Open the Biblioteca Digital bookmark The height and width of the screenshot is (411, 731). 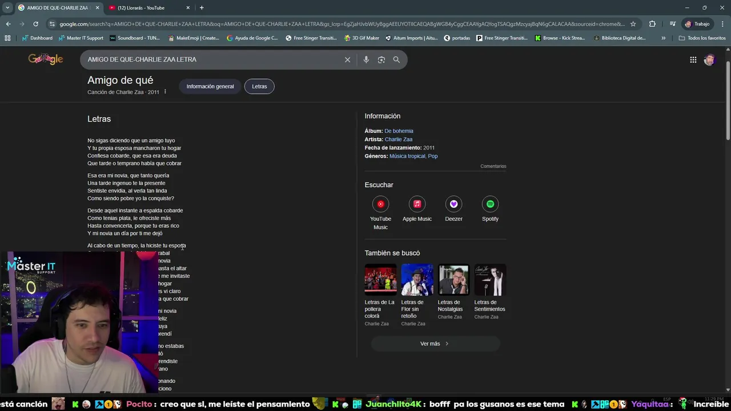point(620,38)
